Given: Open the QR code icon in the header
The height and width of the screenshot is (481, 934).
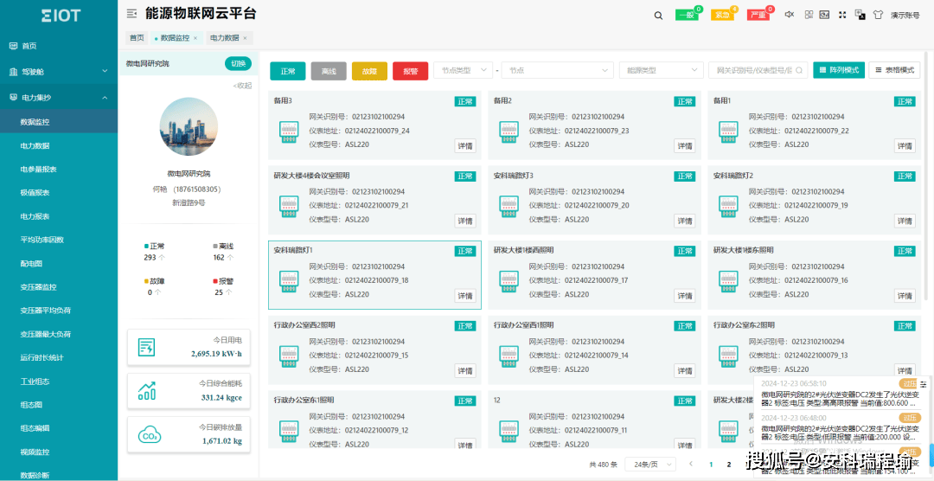Looking at the screenshot, I should pos(809,15).
